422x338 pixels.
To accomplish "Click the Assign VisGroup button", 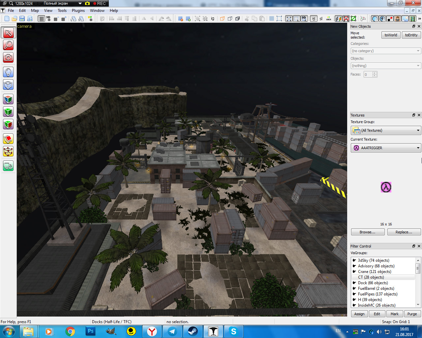I will coord(359,314).
